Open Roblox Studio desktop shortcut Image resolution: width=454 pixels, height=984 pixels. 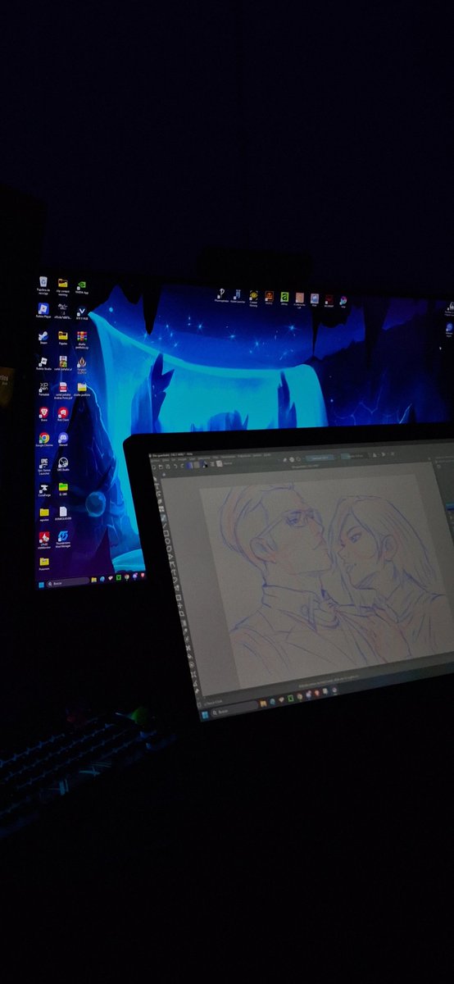point(43,362)
